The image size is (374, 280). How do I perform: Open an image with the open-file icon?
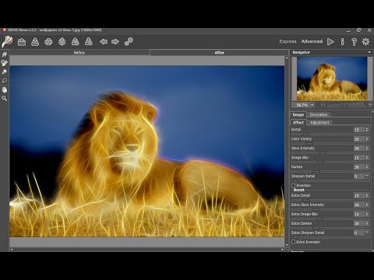22,41
